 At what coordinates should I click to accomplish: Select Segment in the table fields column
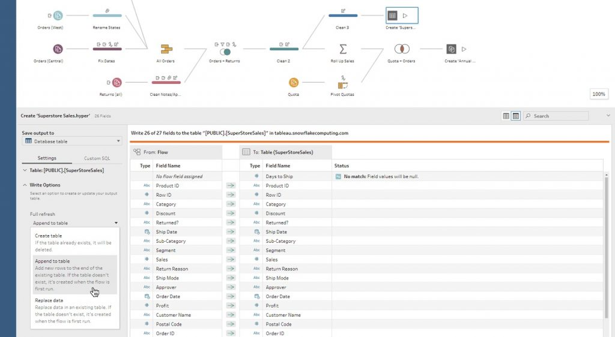click(x=276, y=250)
